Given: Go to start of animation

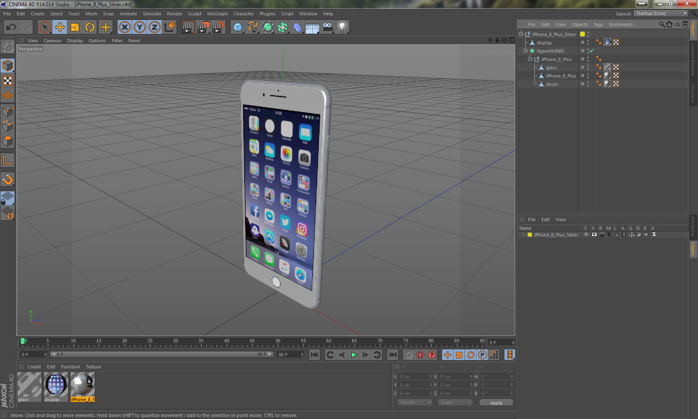Looking at the screenshot, I should pos(315,355).
